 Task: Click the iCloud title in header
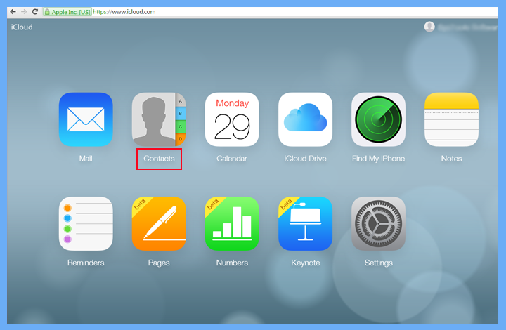[22, 27]
